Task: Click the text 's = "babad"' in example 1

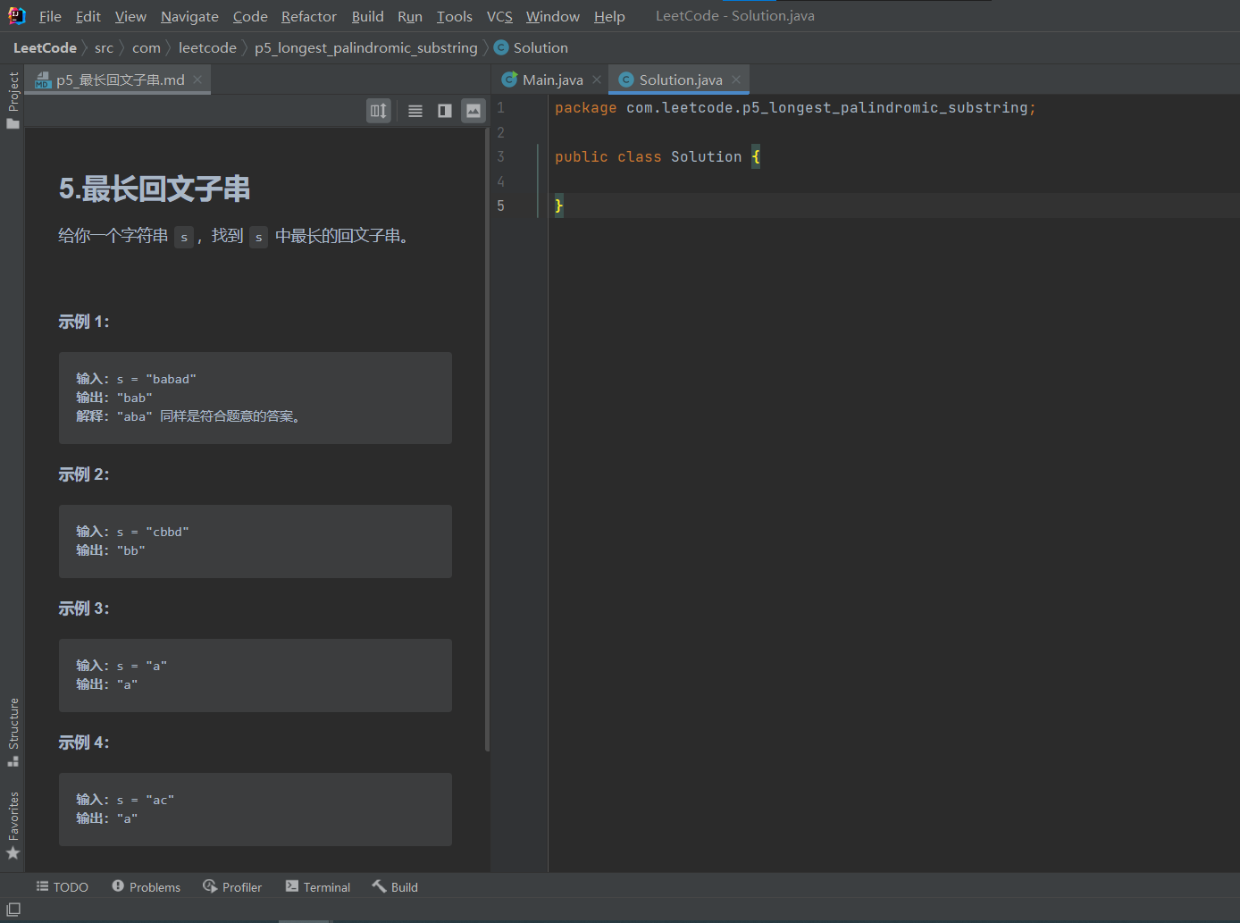Action: point(156,379)
